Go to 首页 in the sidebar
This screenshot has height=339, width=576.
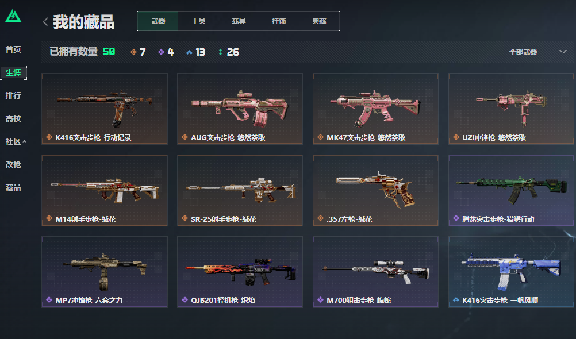13,49
